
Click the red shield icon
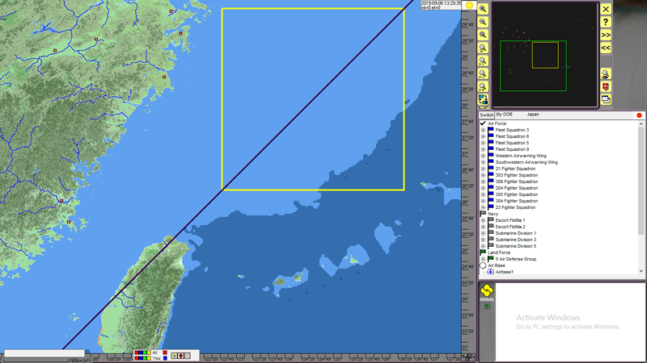[x=606, y=86]
